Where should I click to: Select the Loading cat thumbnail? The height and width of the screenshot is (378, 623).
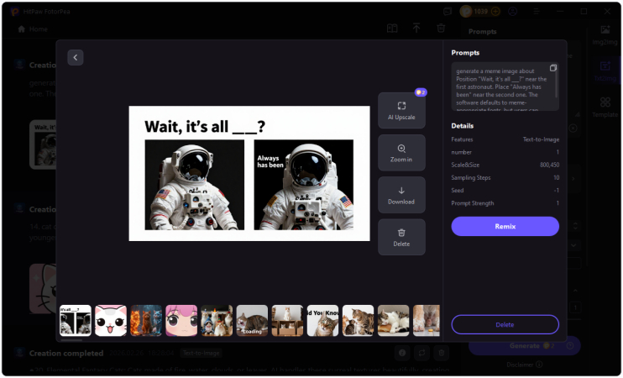[x=252, y=320]
